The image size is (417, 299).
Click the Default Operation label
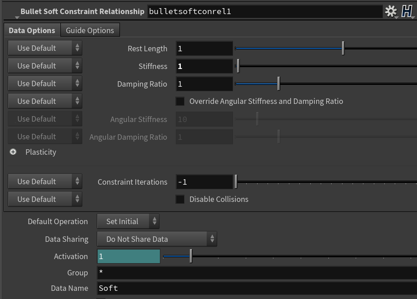point(58,221)
